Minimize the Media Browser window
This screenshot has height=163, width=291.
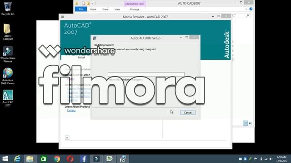[x=213, y=16]
